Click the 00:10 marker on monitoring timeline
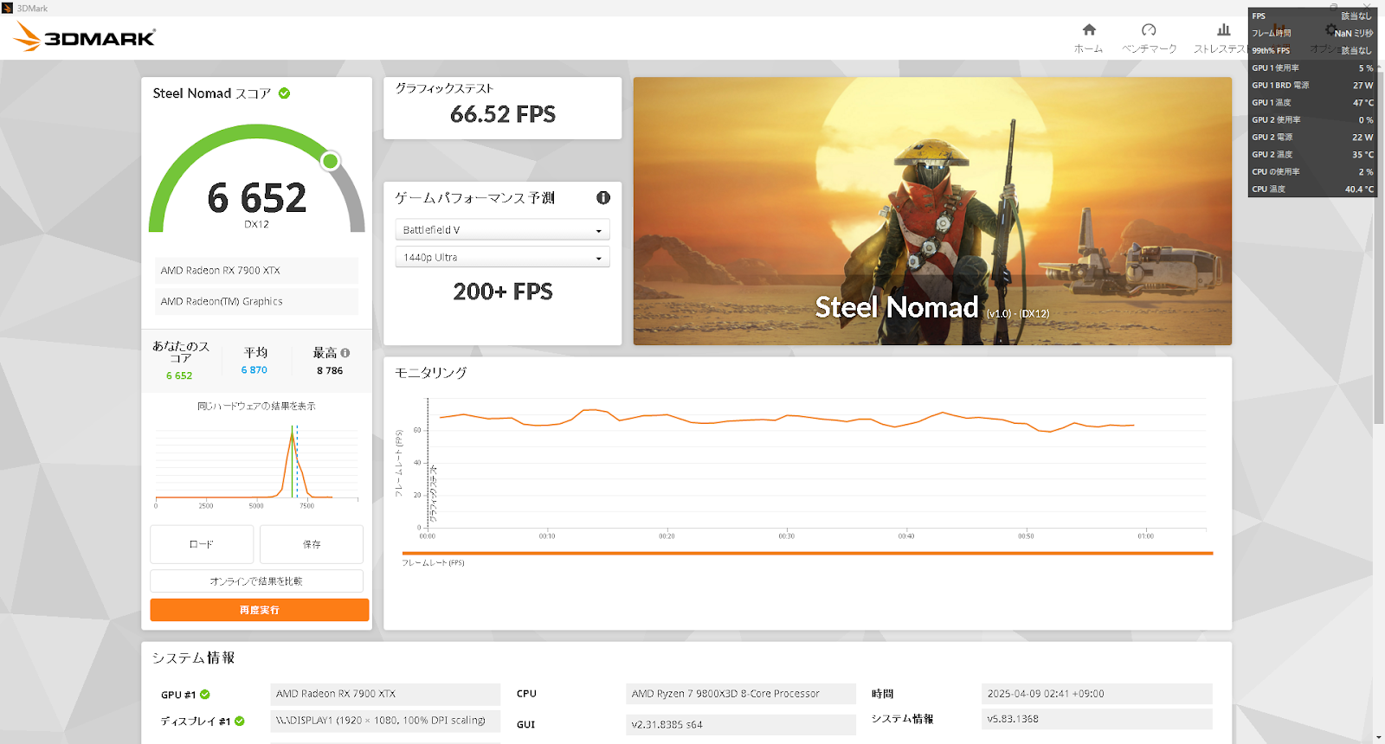 (x=547, y=536)
